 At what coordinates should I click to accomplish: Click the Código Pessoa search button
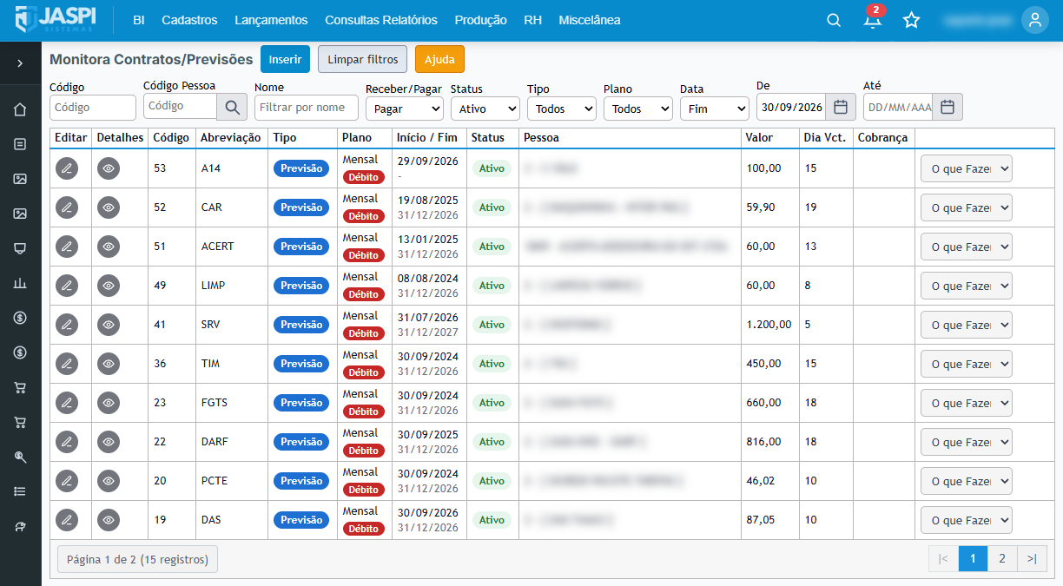(x=232, y=107)
